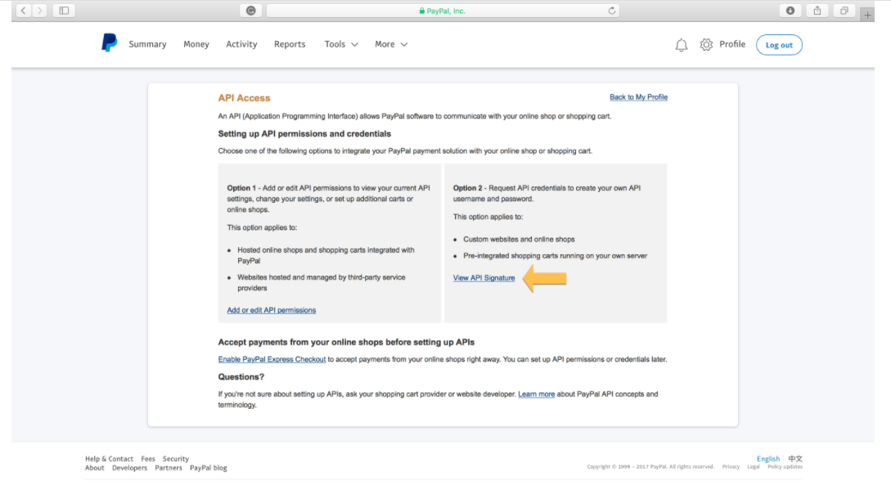Open Privacy footer link

tap(731, 467)
